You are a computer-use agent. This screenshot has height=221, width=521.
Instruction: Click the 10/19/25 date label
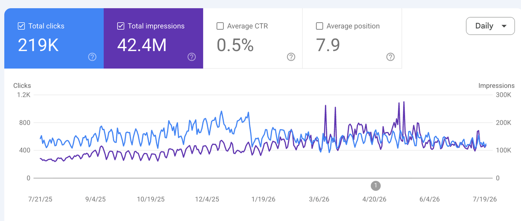coord(151,199)
